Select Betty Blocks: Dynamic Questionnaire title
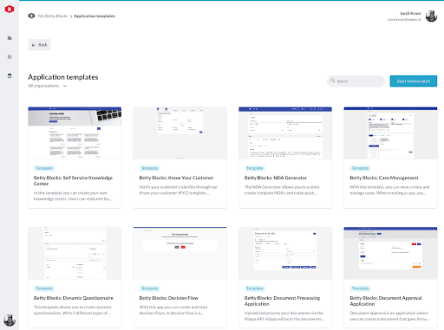Screen dimensions: 444x330 (74, 298)
